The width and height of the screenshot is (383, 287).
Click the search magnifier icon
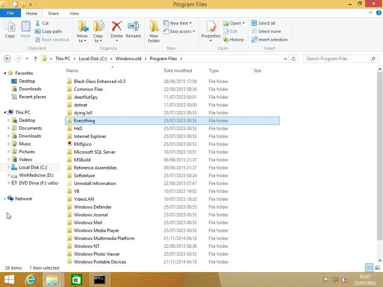[373, 59]
